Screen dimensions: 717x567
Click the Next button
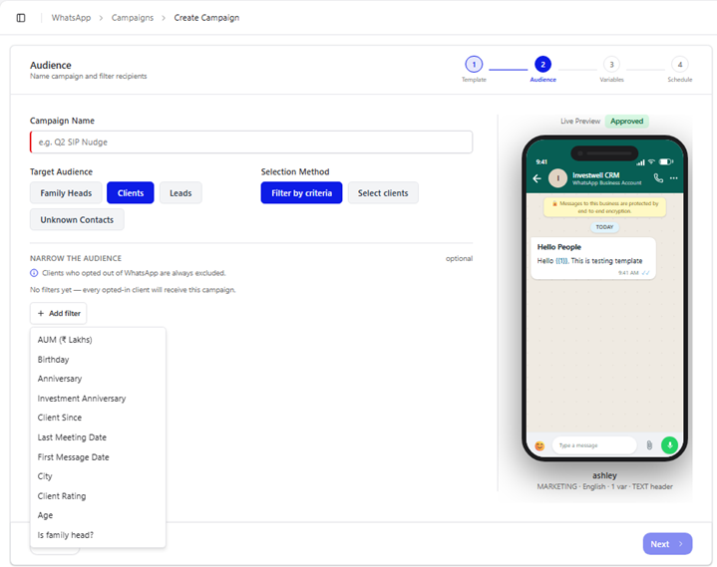click(x=667, y=544)
